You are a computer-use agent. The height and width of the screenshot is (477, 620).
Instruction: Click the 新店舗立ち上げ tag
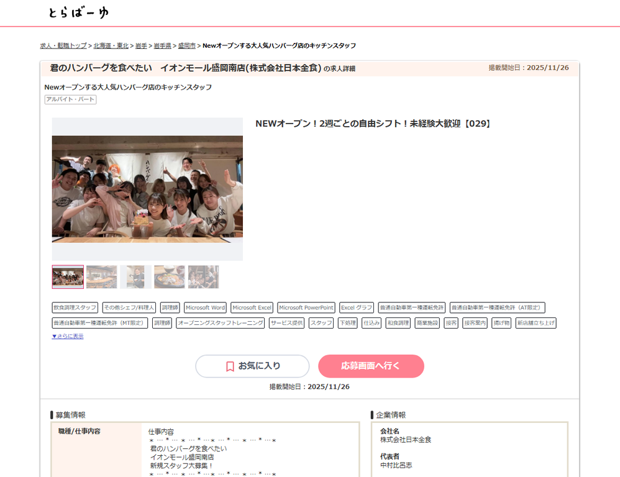click(536, 323)
